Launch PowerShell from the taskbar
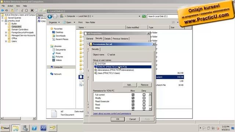Screen dimensions: 235x132 [x=34, y=128]
